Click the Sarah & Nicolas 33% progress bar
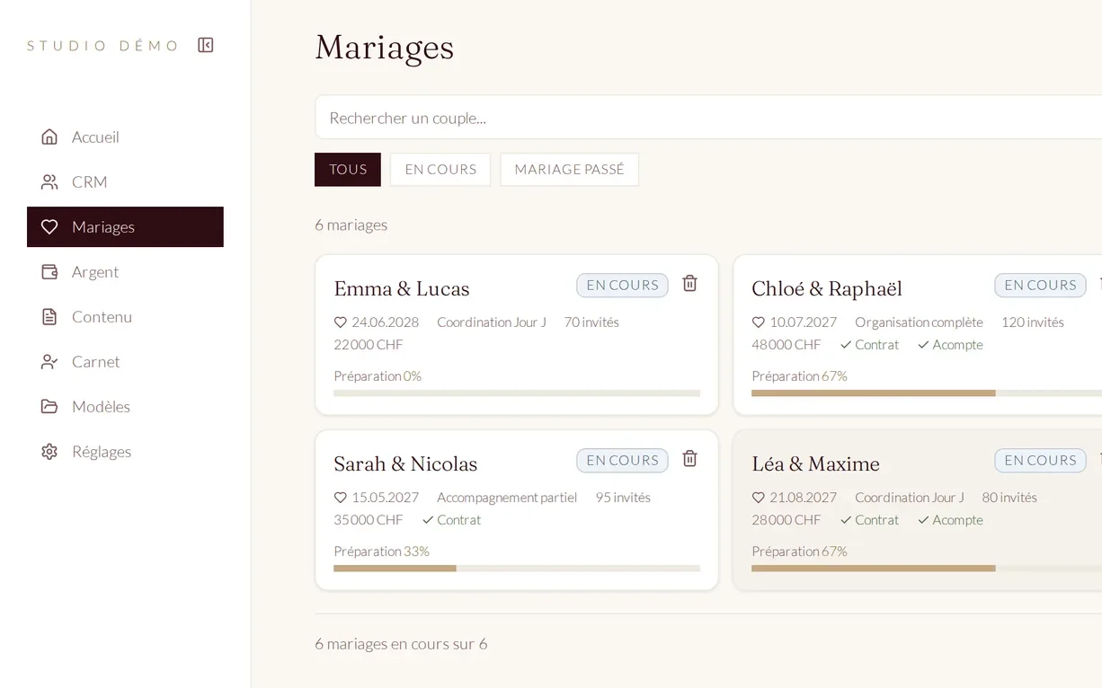 click(x=517, y=568)
